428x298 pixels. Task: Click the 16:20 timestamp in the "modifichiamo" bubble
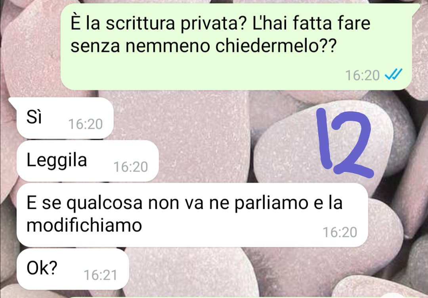(x=340, y=233)
